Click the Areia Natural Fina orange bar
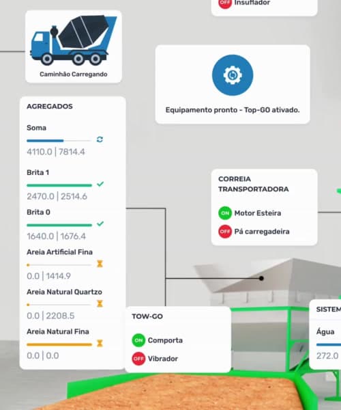The width and height of the screenshot is (341, 410). coord(59,344)
